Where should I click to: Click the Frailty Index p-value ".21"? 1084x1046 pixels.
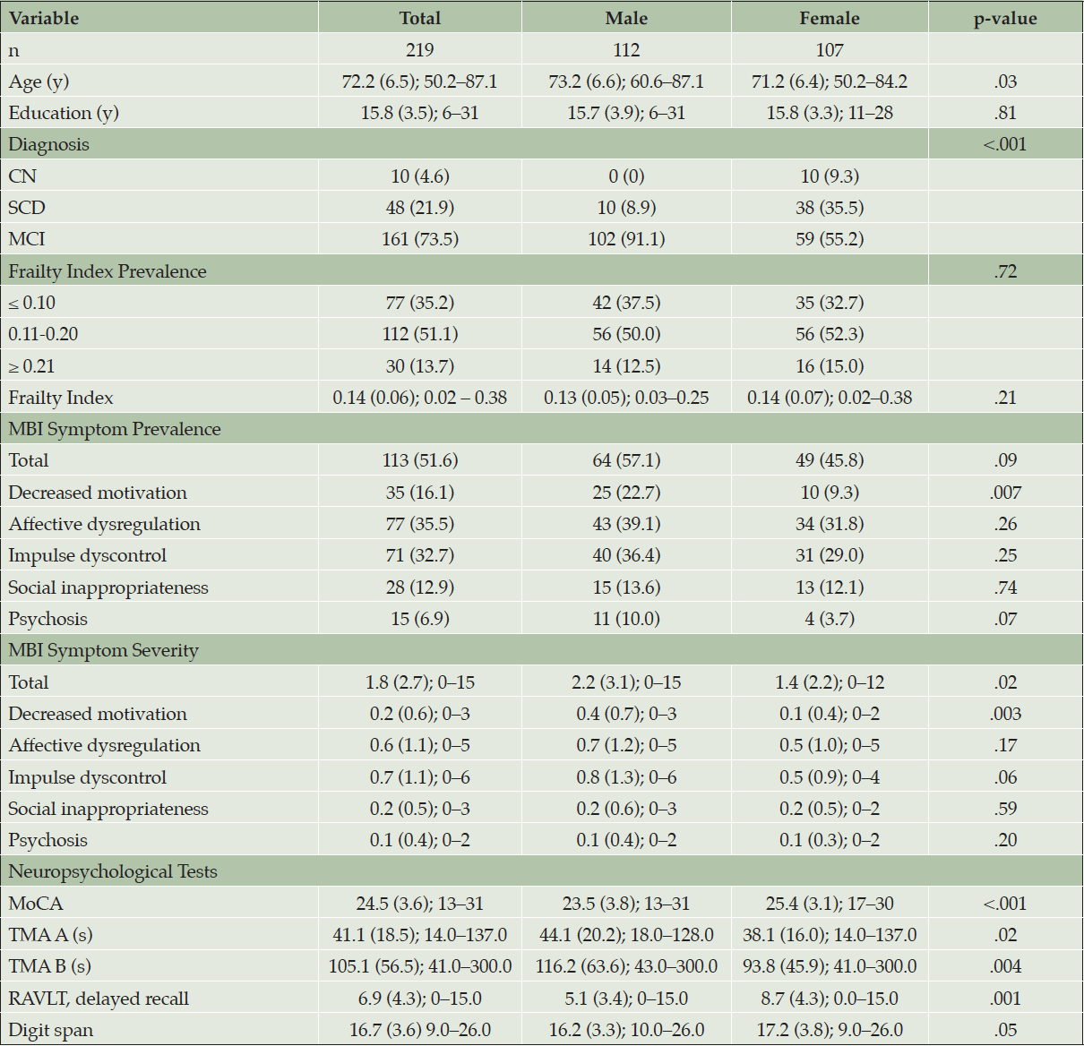1005,398
